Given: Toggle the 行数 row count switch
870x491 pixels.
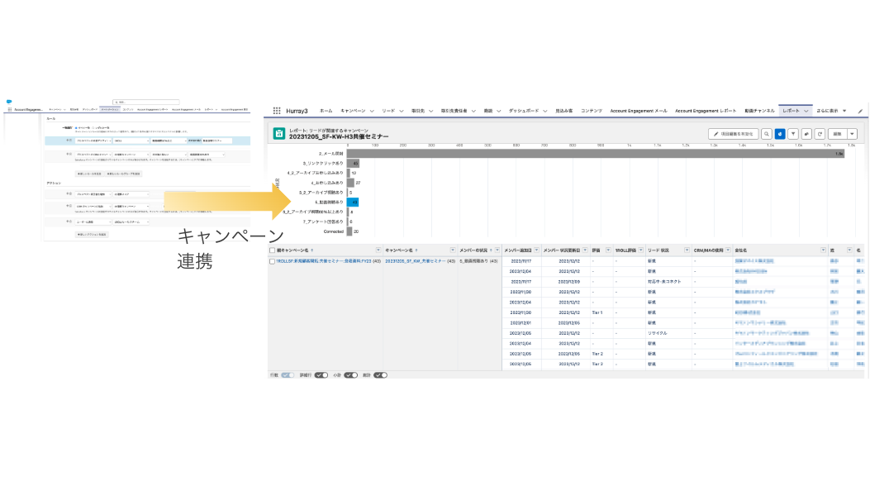Looking at the screenshot, I should pos(288,374).
